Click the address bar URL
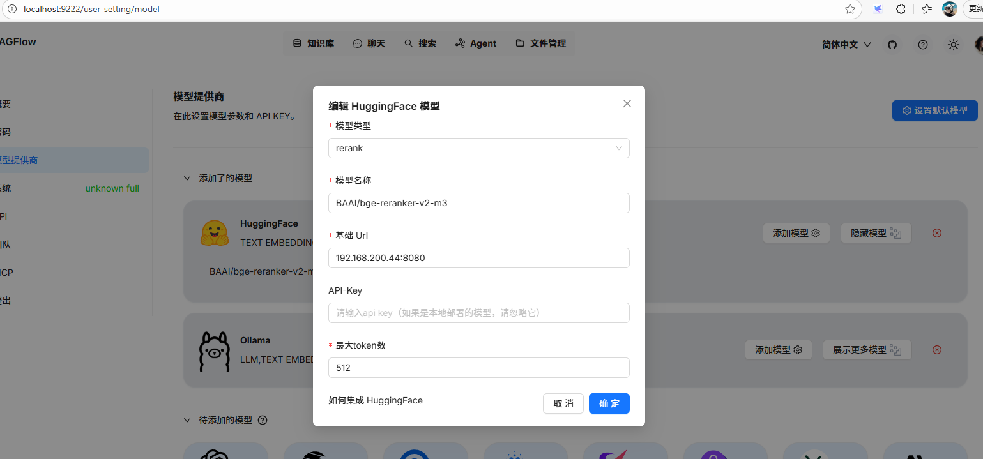The width and height of the screenshot is (983, 459). (x=91, y=9)
